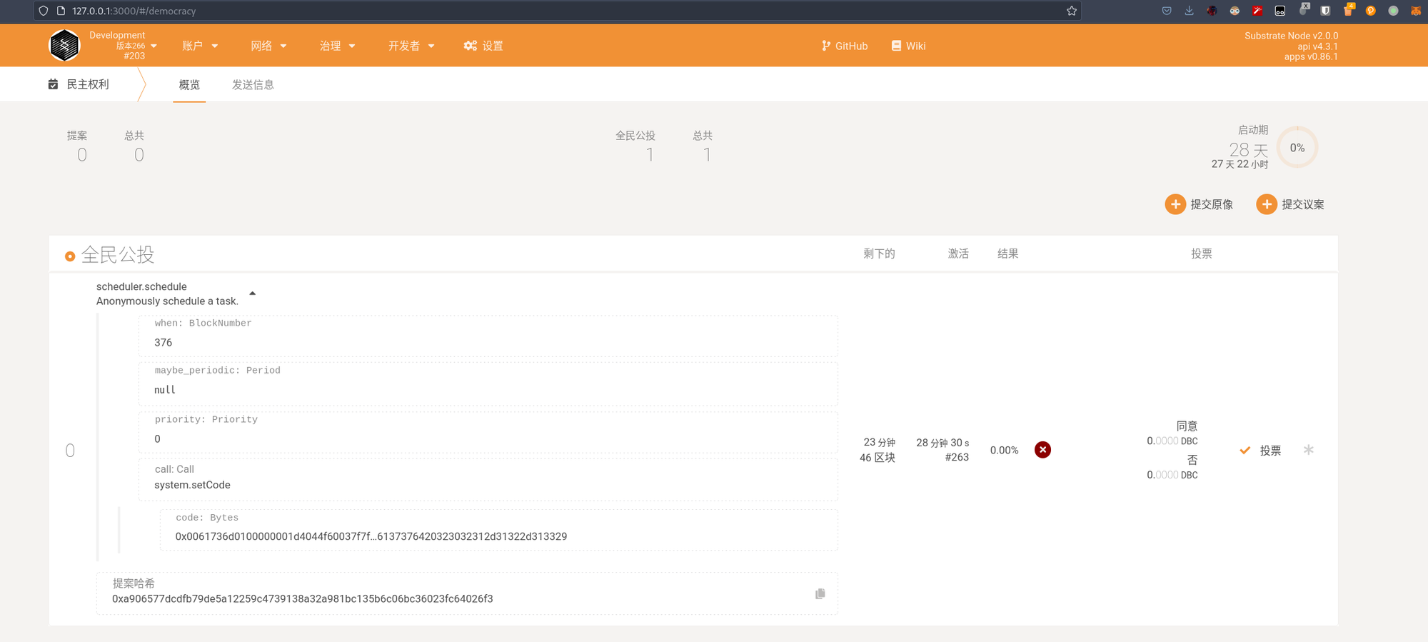This screenshot has width=1428, height=642.
Task: Click the 0.00% result percentage
Action: (x=1004, y=451)
